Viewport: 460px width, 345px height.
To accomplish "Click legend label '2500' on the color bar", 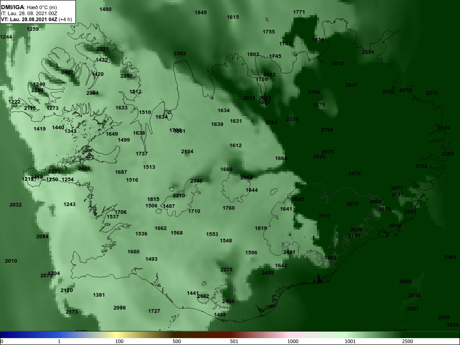I will click(x=408, y=341).
